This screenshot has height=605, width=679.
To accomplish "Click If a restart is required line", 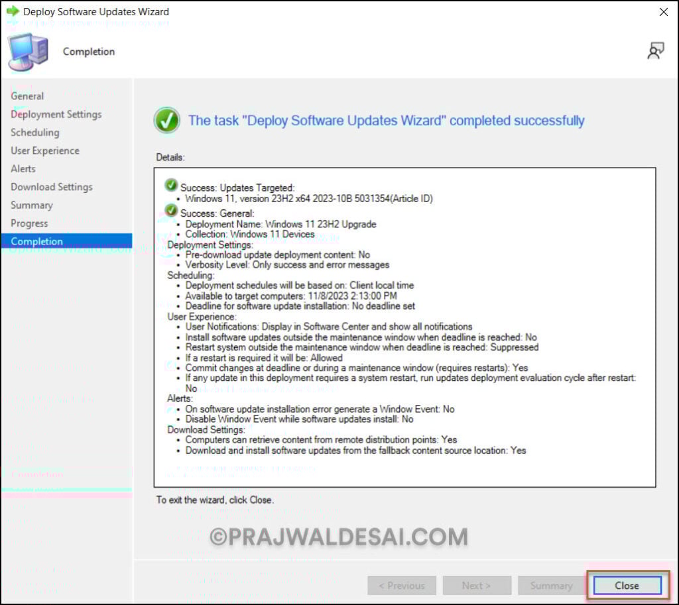I will pyautogui.click(x=264, y=358).
